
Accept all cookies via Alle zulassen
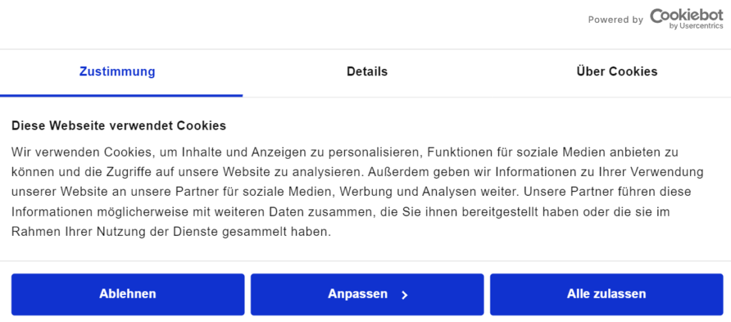[x=606, y=294]
